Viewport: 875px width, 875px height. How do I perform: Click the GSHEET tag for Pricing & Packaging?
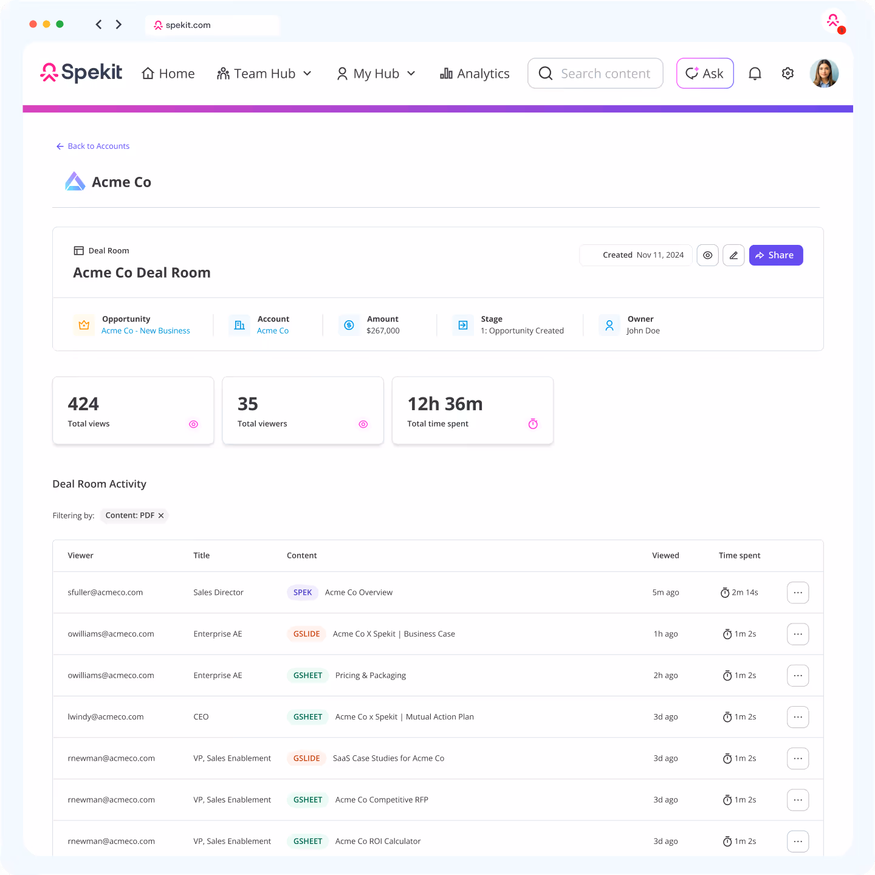[308, 675]
